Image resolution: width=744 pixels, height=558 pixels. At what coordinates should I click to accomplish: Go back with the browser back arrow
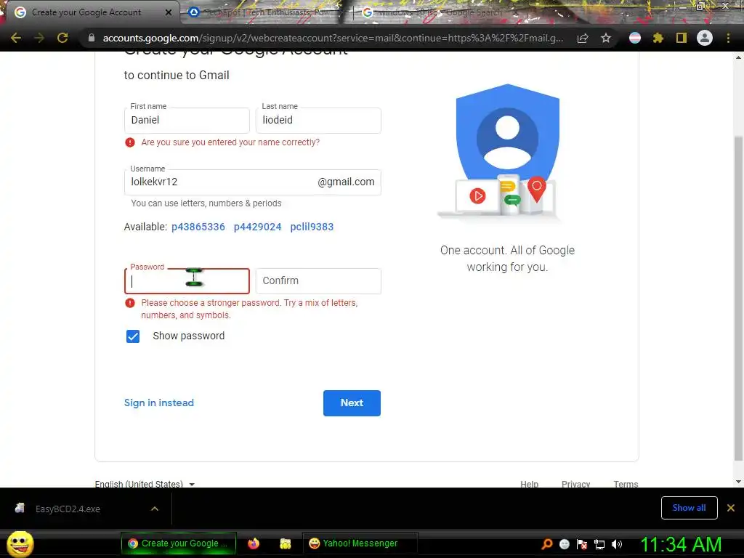[x=16, y=38]
